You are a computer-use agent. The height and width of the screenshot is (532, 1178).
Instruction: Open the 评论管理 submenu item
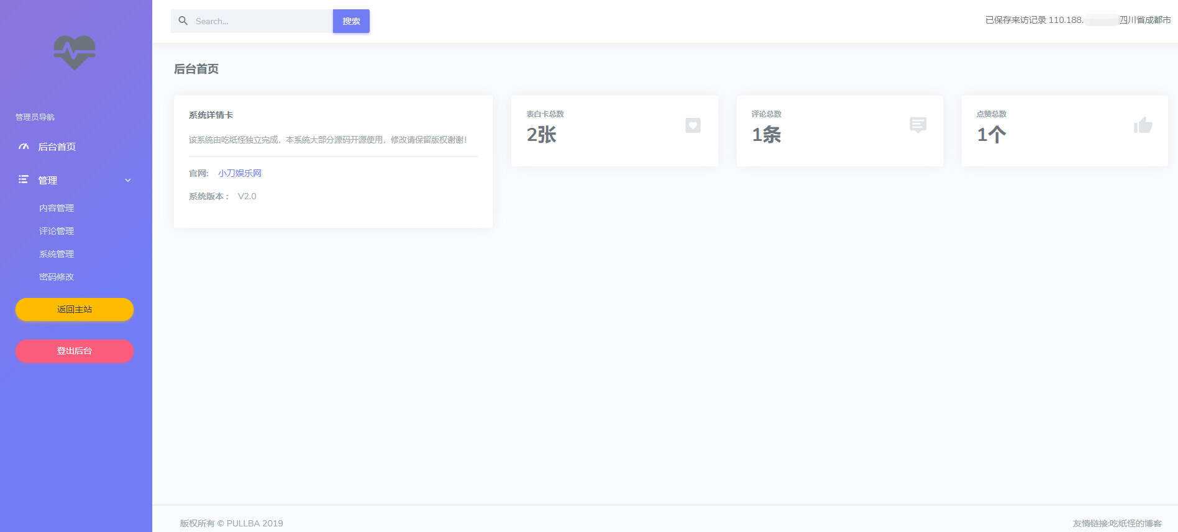[x=57, y=231]
